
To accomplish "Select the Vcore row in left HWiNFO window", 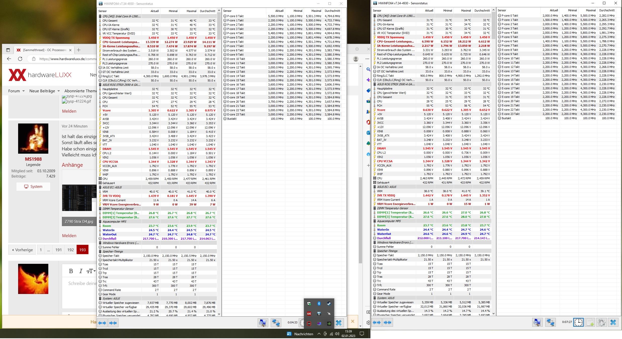I will [x=157, y=110].
